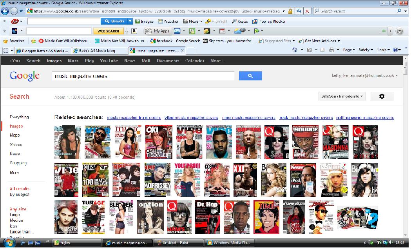The width and height of the screenshot is (411, 249).
Task: Open Windows Media Player from taskbar
Action: (230, 243)
